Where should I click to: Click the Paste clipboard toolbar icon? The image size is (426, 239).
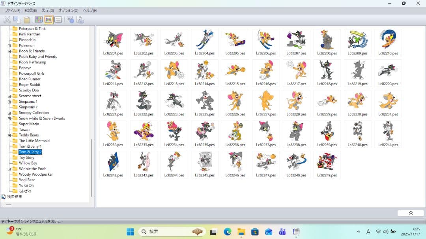click(27, 20)
